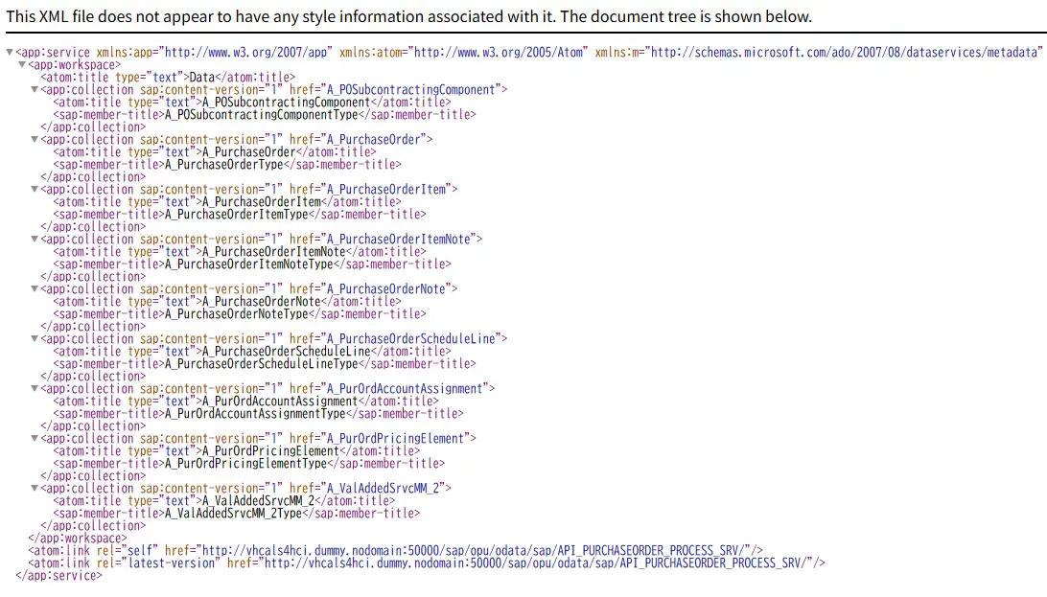This screenshot has height=597, width=1047.
Task: Collapse the A_PurOrdPricingElement collection node
Action: tap(35, 439)
